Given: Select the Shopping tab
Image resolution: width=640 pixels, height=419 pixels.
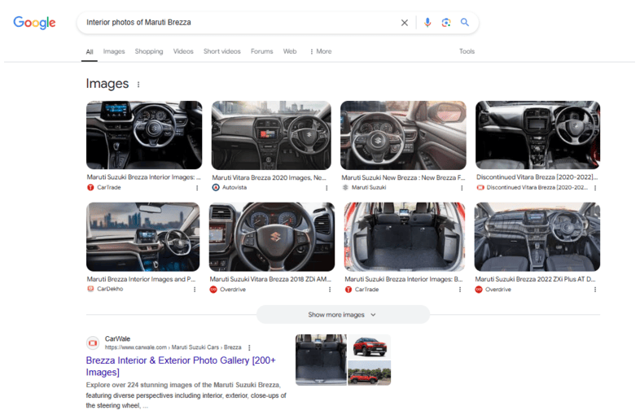Looking at the screenshot, I should pyautogui.click(x=149, y=51).
